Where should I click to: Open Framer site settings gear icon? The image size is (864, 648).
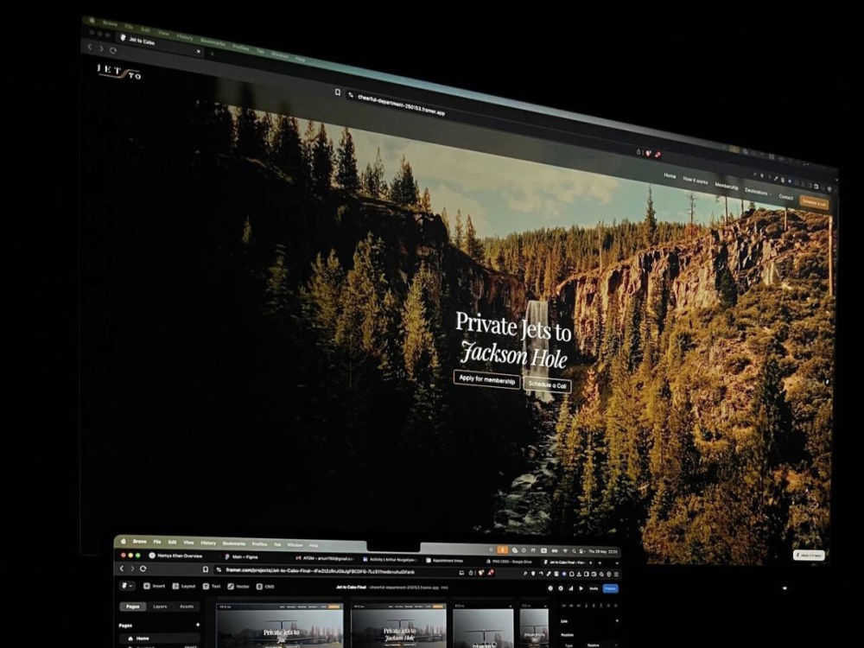click(561, 588)
